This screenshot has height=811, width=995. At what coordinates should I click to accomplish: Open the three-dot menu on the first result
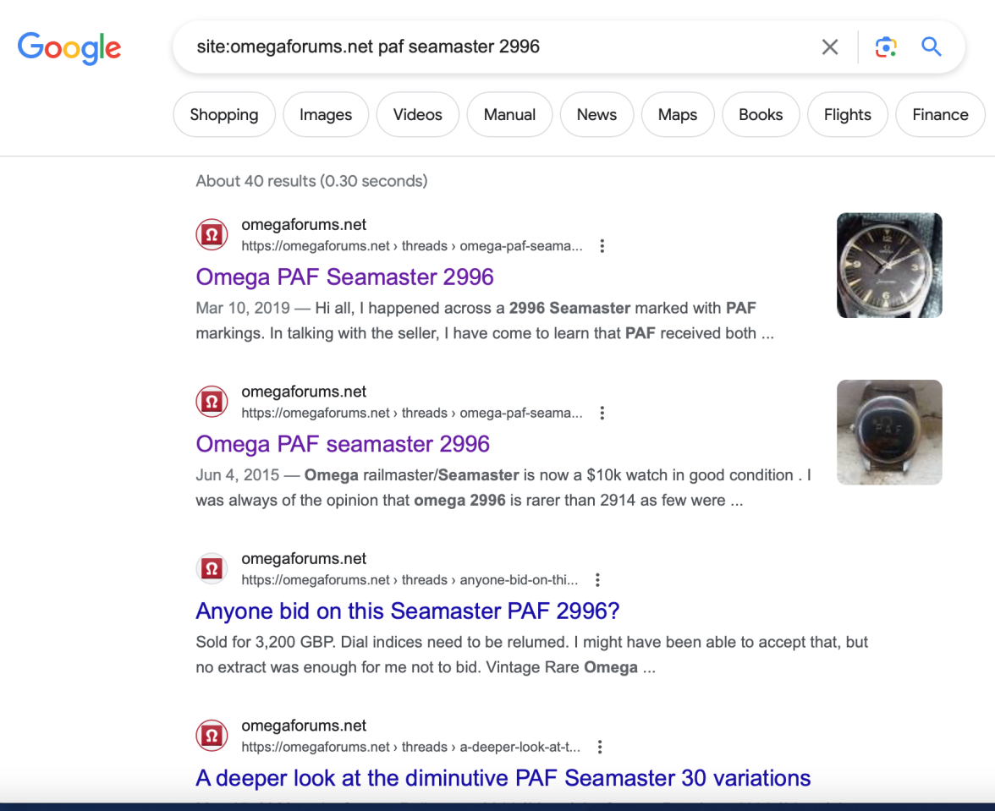point(602,245)
